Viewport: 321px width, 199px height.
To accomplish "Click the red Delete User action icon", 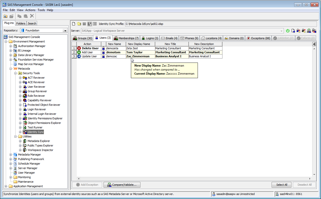I will 79,48.
